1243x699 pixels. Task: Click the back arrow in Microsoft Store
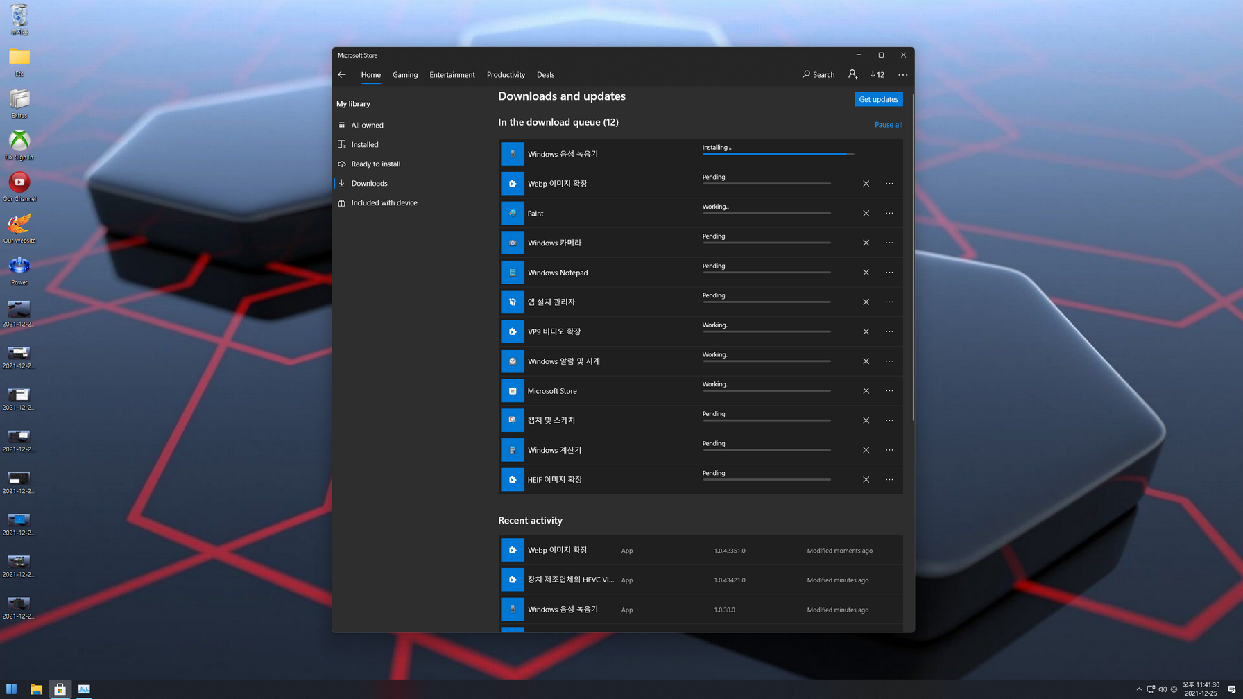(342, 74)
